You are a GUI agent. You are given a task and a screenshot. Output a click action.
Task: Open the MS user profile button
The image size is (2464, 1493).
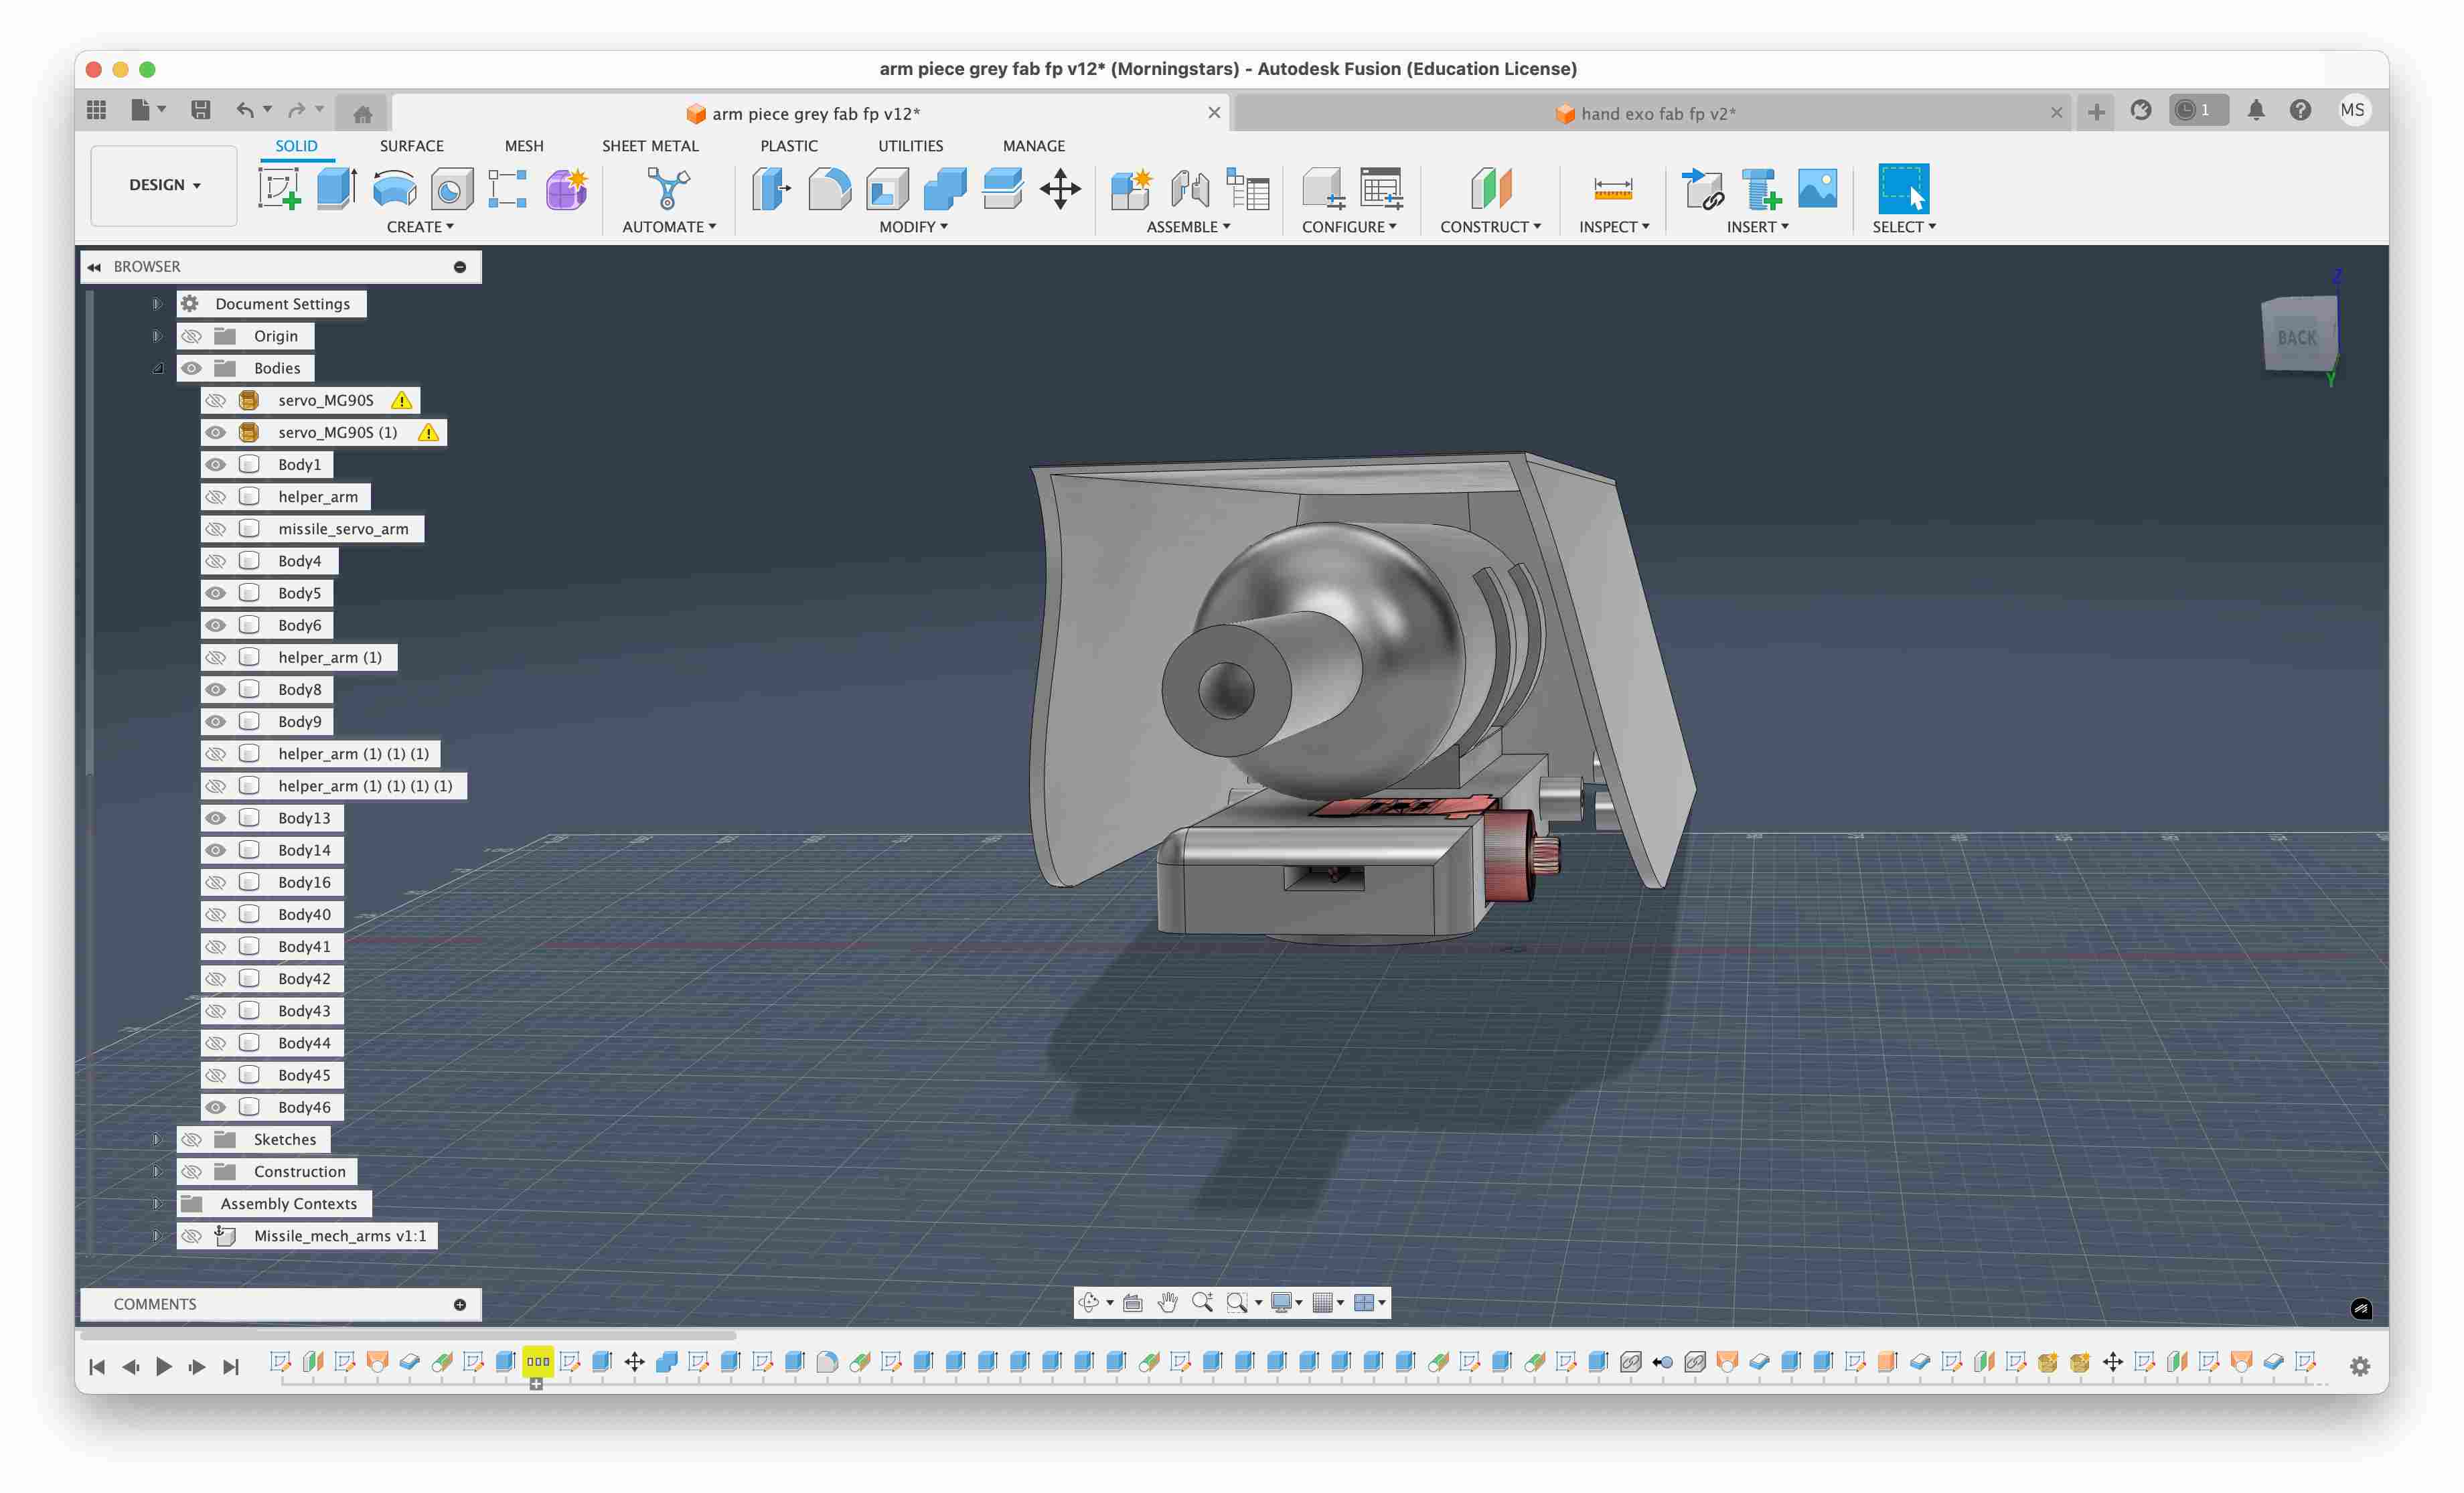point(2352,110)
